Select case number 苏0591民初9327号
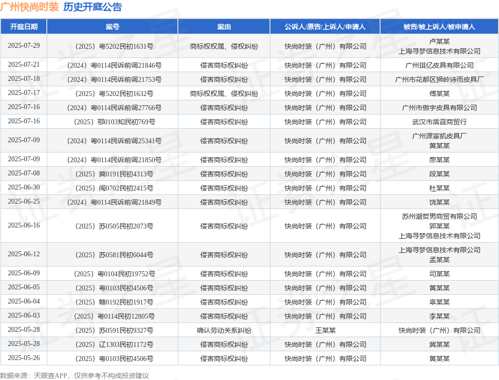The height and width of the screenshot is (380, 499). (114, 331)
